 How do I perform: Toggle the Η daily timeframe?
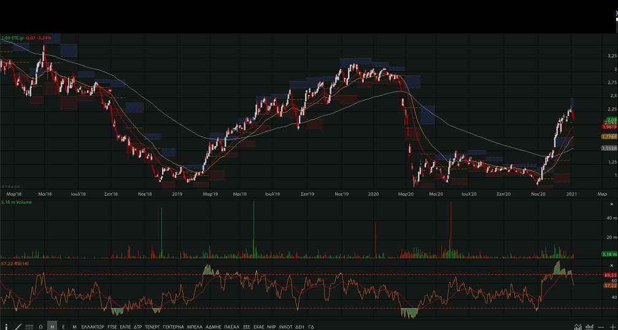point(52,327)
